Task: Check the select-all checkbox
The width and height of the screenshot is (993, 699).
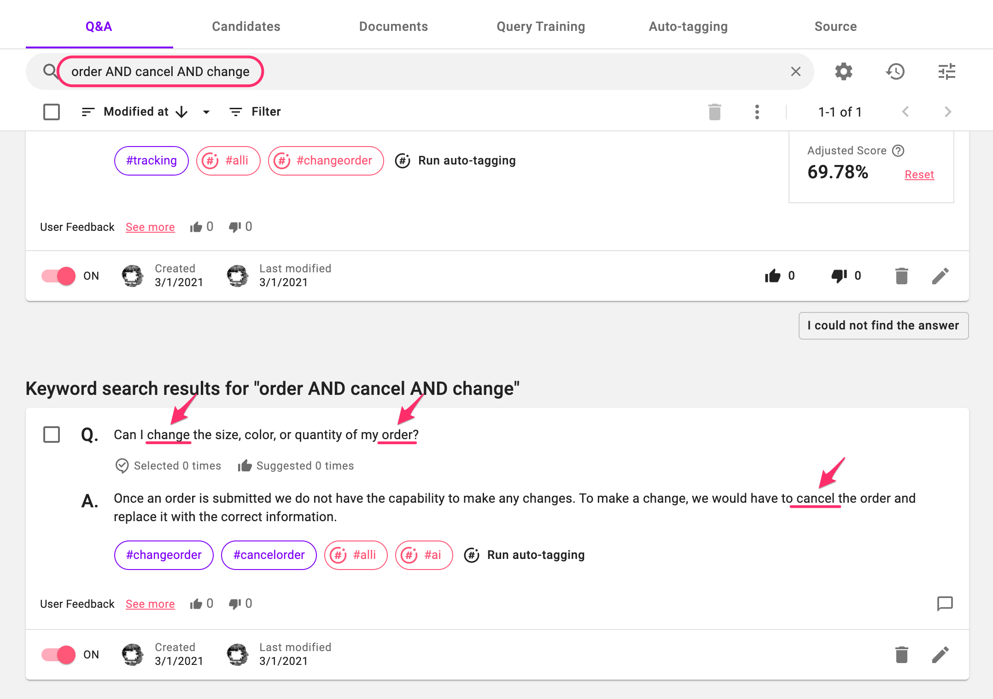Action: click(x=52, y=112)
